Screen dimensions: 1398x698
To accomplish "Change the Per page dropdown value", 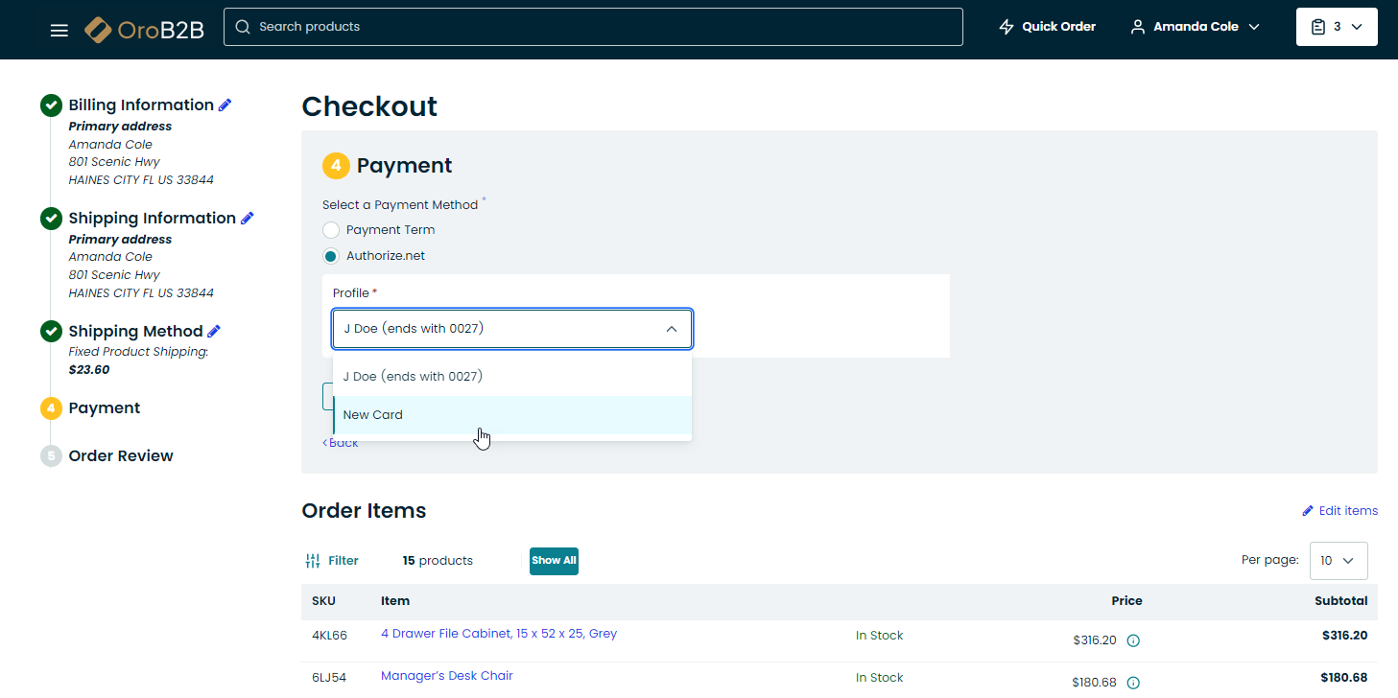I will 1338,561.
